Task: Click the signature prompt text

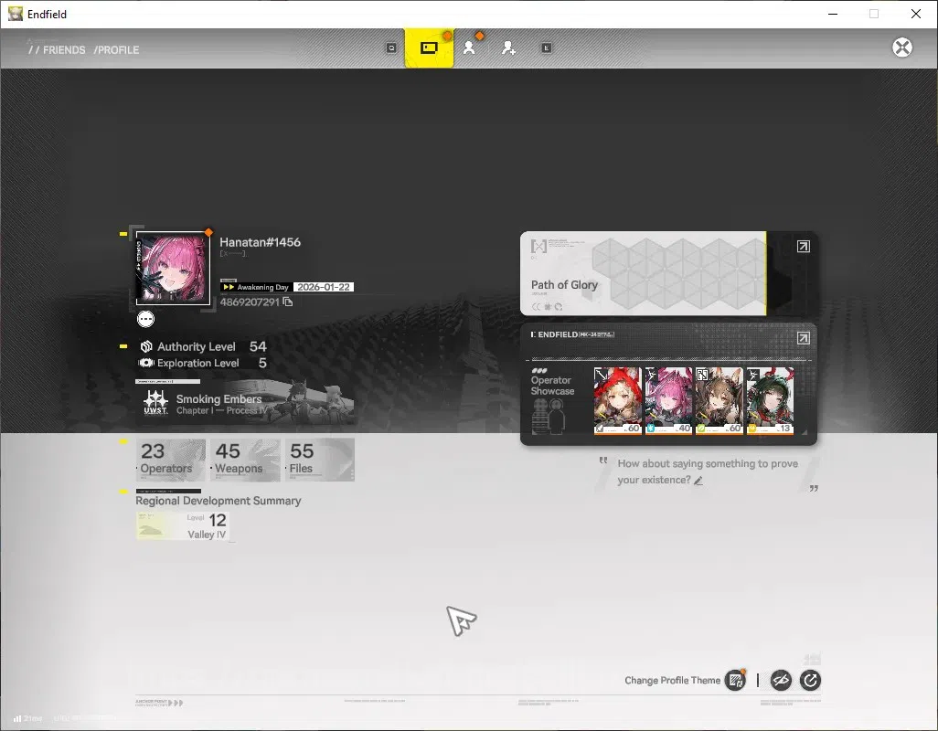Action: (708, 471)
